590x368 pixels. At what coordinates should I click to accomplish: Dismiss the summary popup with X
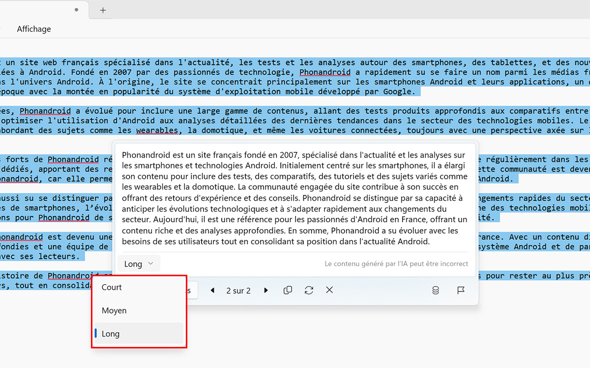point(329,290)
